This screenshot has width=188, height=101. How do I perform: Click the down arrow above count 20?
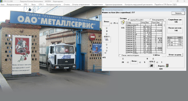coord(123,59)
